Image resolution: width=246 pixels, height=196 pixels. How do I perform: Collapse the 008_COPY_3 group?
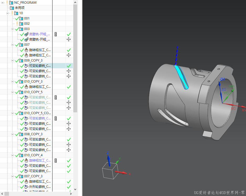tap(12, 134)
